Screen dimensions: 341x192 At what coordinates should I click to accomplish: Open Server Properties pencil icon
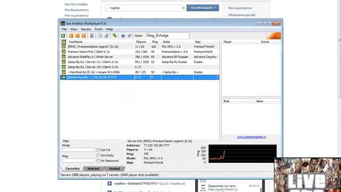pyautogui.click(x=107, y=36)
